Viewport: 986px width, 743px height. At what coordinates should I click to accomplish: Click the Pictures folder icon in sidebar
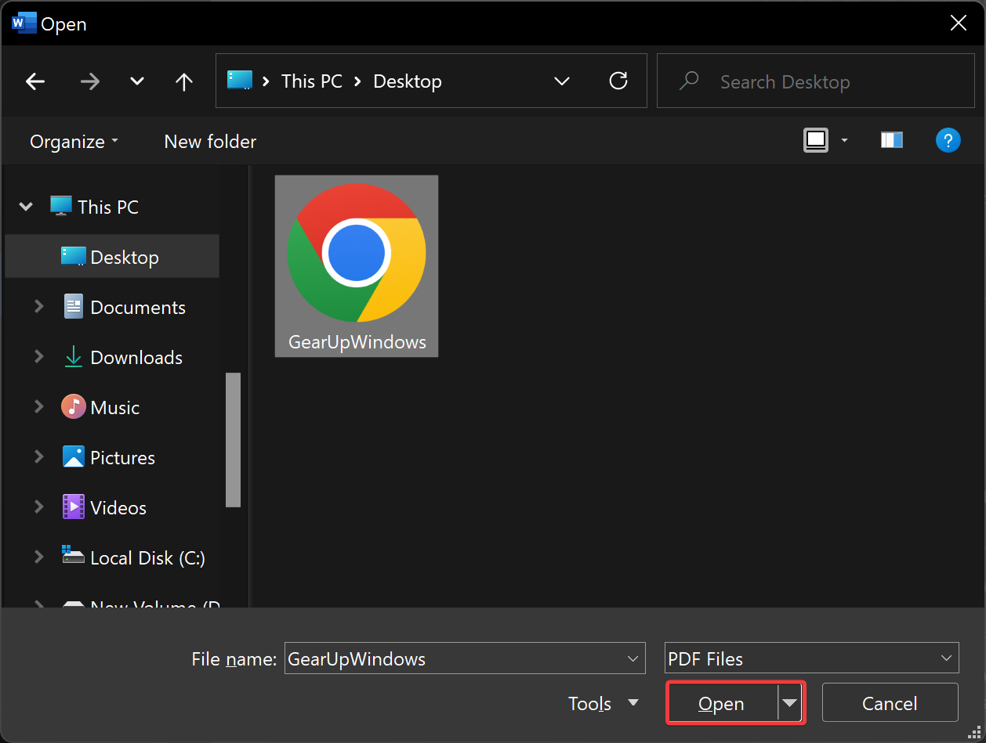click(73, 457)
